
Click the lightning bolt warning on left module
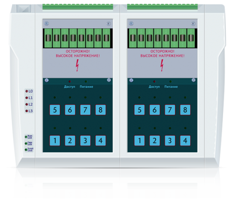click(x=77, y=66)
